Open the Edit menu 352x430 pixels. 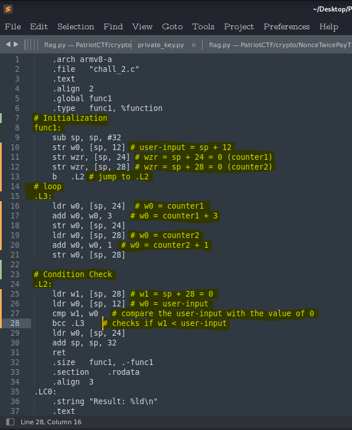click(x=39, y=26)
